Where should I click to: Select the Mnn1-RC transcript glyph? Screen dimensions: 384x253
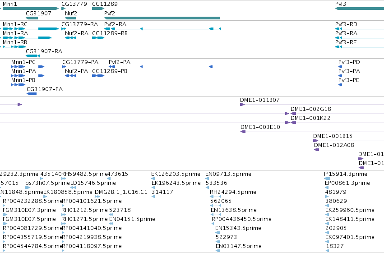point(31,29)
